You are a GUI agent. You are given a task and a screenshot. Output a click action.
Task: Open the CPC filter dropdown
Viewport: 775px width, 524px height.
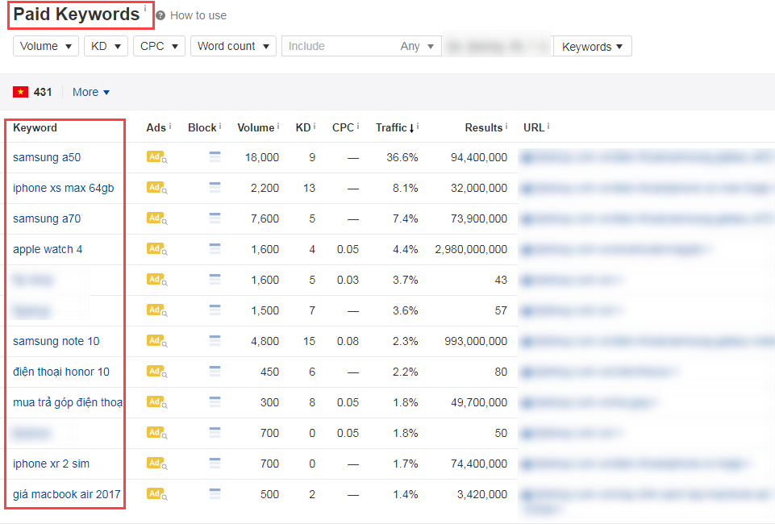[x=159, y=47]
